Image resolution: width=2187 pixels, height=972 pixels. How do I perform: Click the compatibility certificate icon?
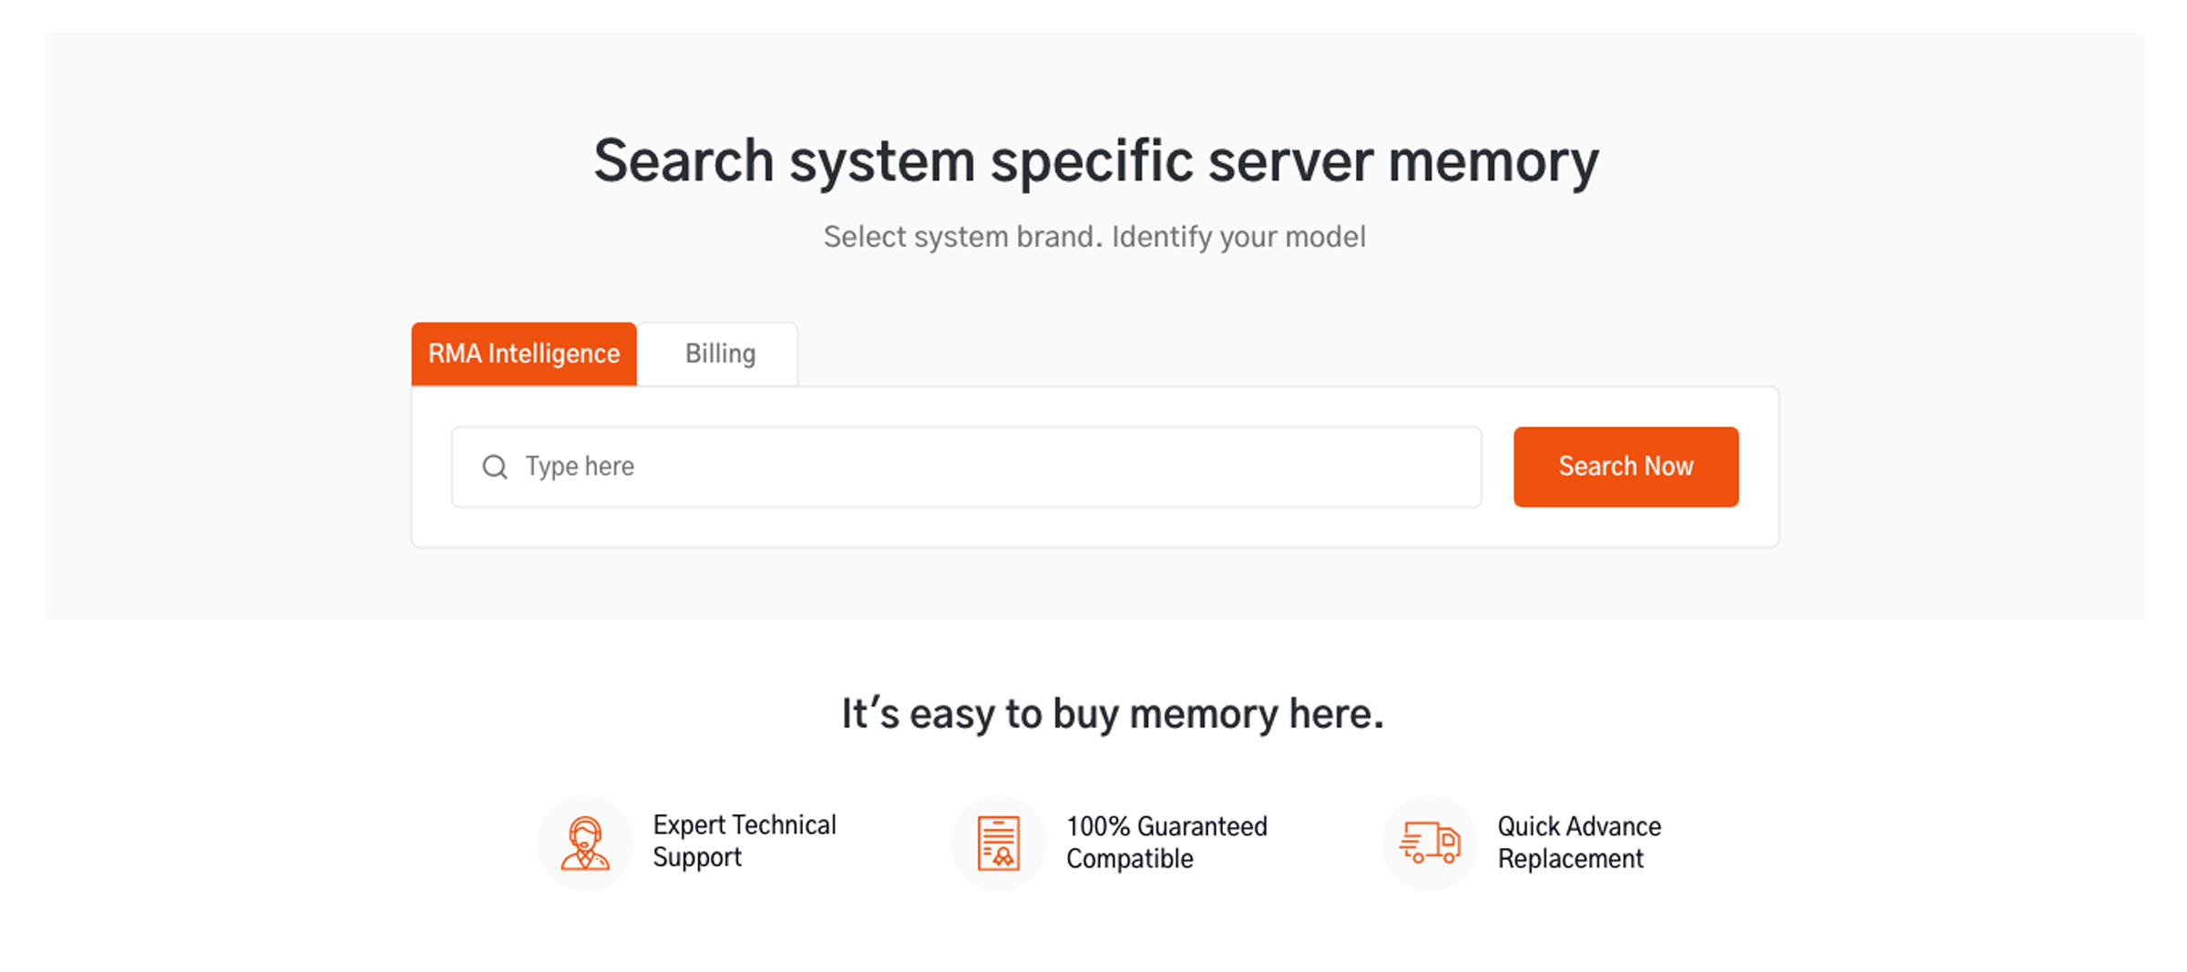998,842
